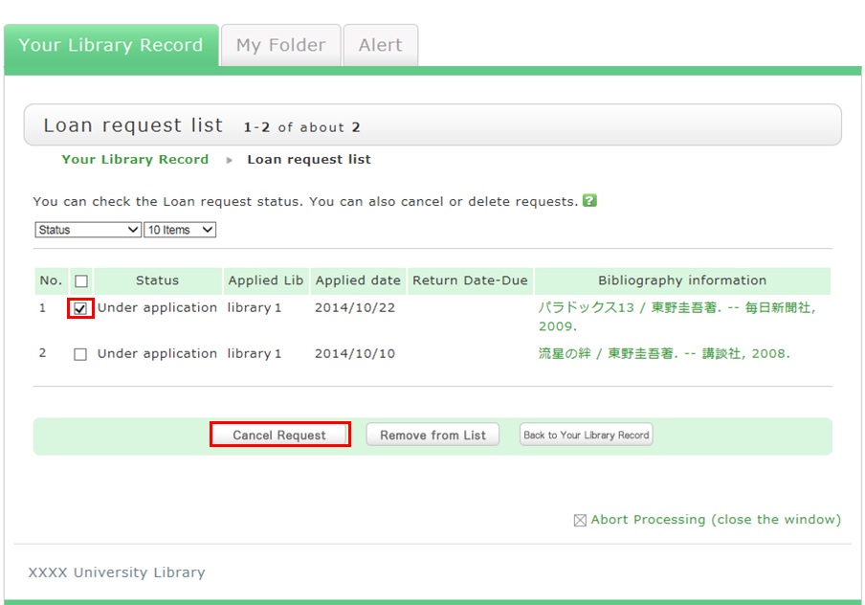Screen dimensions: 865x605
Task: Click the green help question mark icon
Action: 589,201
